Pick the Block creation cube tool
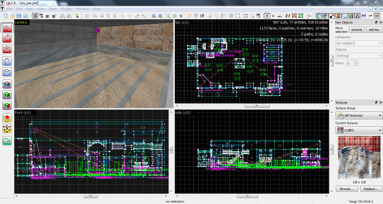 click(7, 72)
